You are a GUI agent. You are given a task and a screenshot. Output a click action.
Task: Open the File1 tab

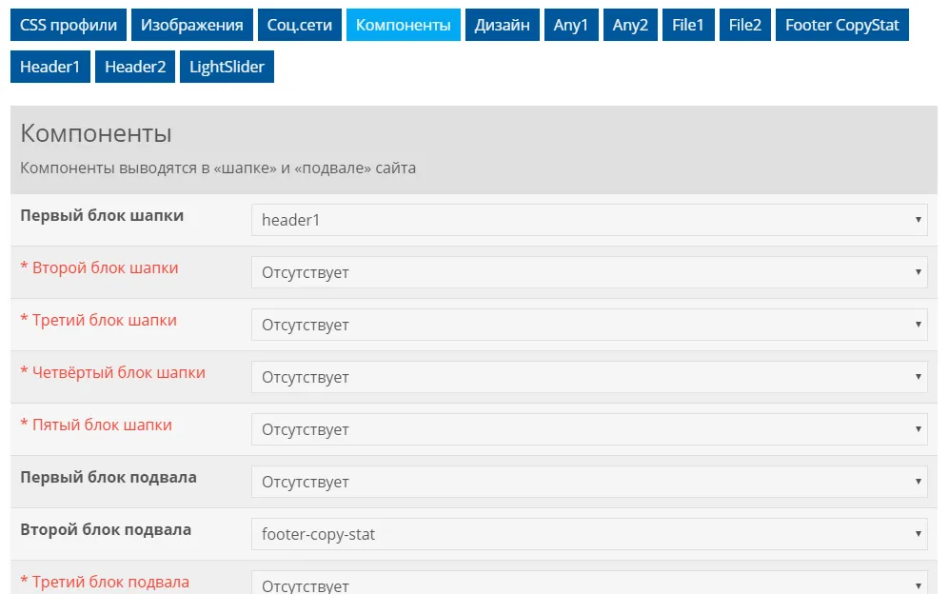tap(687, 25)
